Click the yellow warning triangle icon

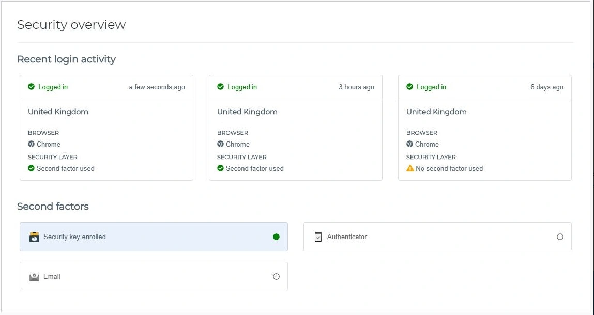tap(410, 168)
